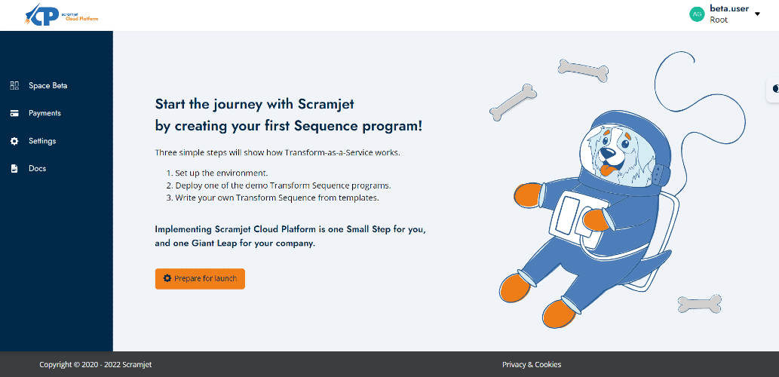Click the Settings gear icon in sidebar
779x377 pixels.
[14, 141]
